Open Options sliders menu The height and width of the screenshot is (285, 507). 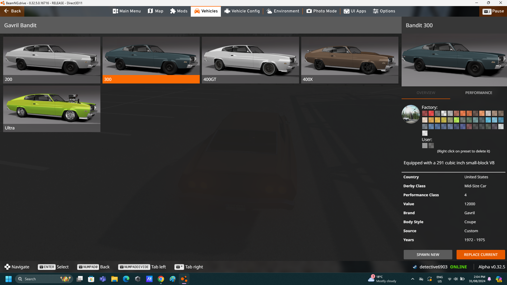tap(384, 11)
